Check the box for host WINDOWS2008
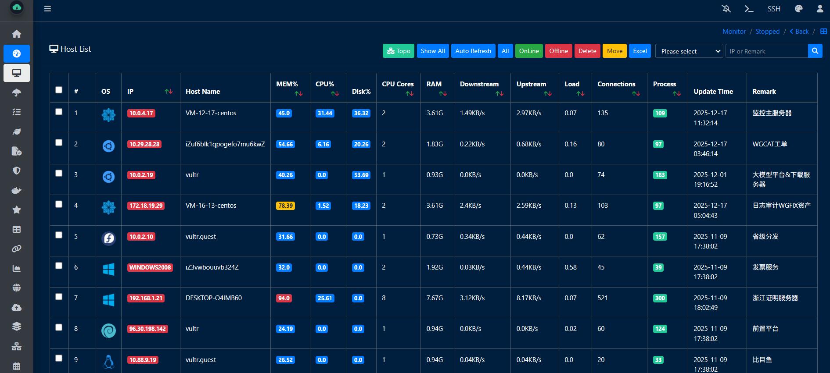The width and height of the screenshot is (830, 373). point(59,266)
